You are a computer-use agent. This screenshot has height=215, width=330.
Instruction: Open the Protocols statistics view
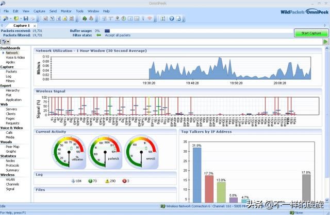12,166
